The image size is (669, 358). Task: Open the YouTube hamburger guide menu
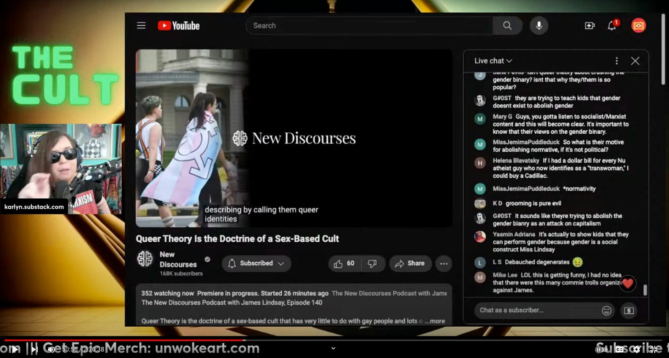pos(141,26)
